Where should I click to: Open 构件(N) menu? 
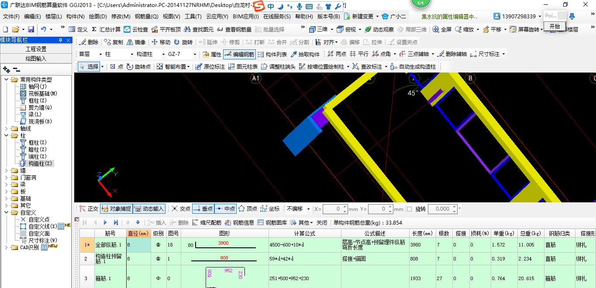pyautogui.click(x=75, y=16)
